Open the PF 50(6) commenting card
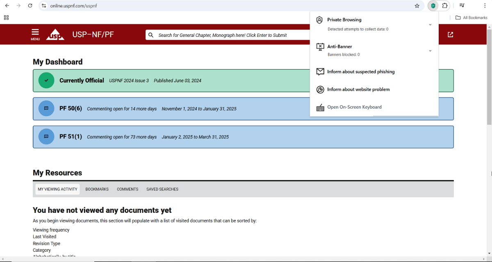This screenshot has height=262, width=492. point(243,108)
